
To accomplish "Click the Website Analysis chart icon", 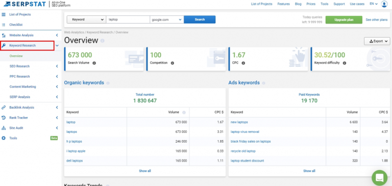I will click(4, 35).
